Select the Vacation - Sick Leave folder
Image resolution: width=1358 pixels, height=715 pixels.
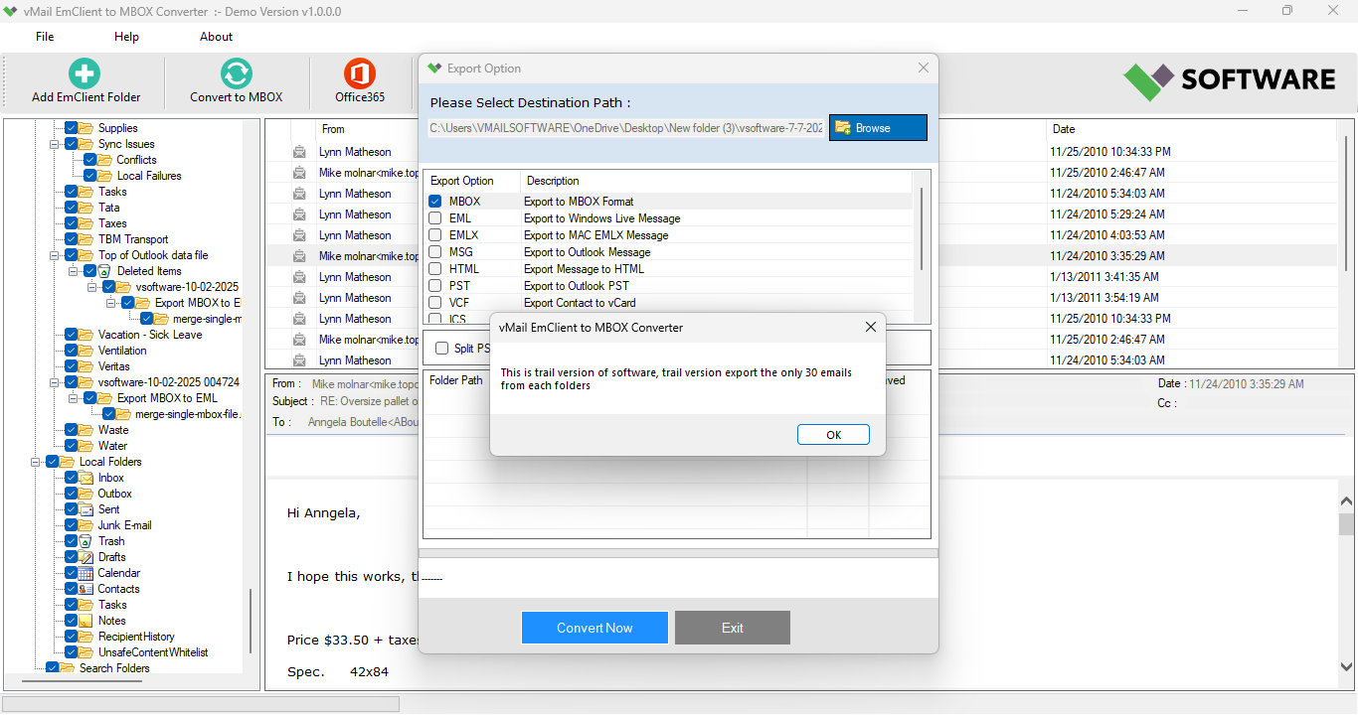click(x=150, y=335)
